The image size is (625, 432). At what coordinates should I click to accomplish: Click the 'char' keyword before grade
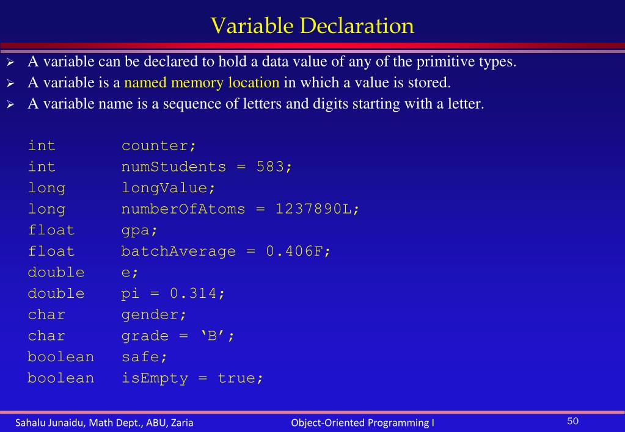click(46, 336)
